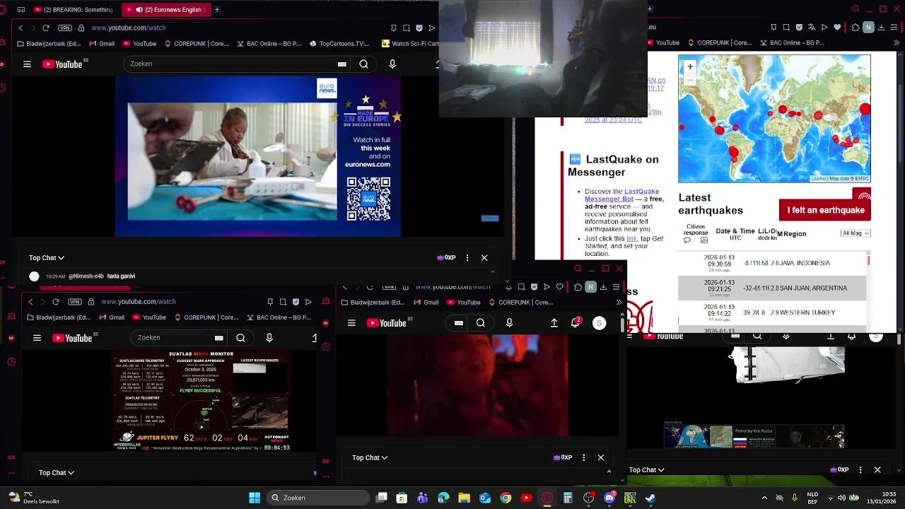Show hidden system tray icons chevron
Screen dimensions: 905x509
pyautogui.click(x=764, y=498)
